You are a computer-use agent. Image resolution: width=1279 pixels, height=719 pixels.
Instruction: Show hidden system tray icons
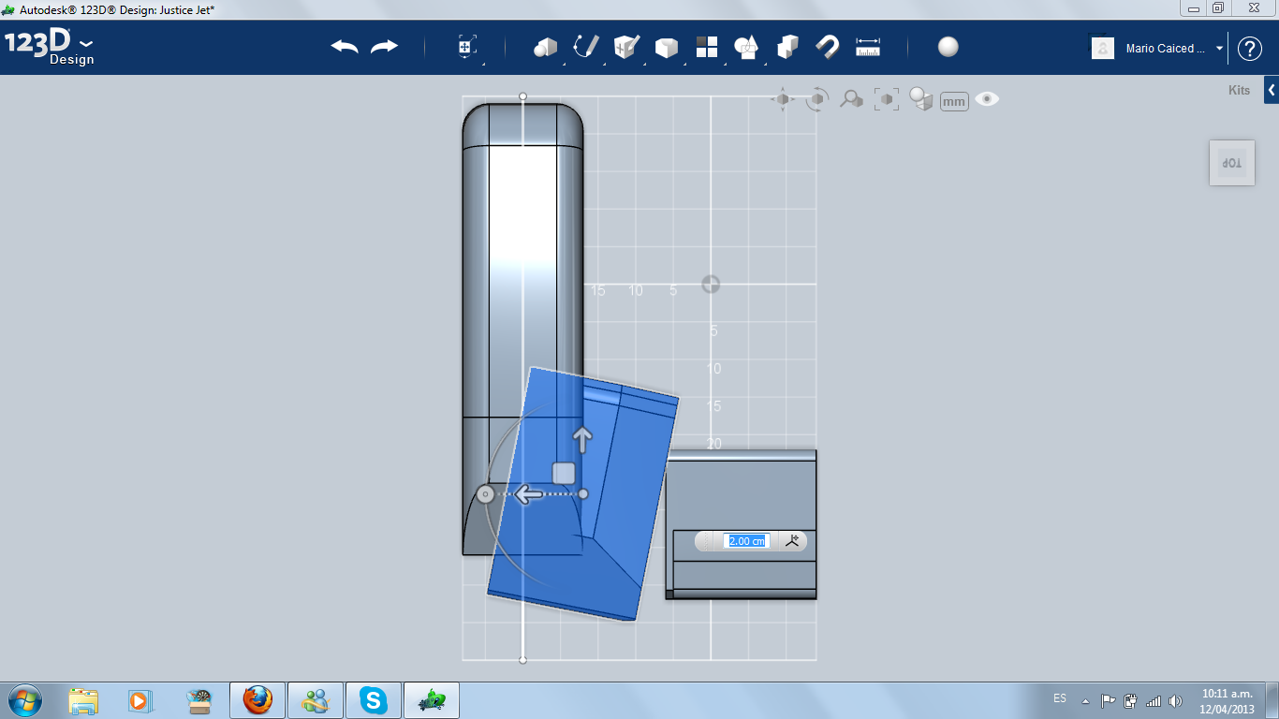(x=1085, y=700)
